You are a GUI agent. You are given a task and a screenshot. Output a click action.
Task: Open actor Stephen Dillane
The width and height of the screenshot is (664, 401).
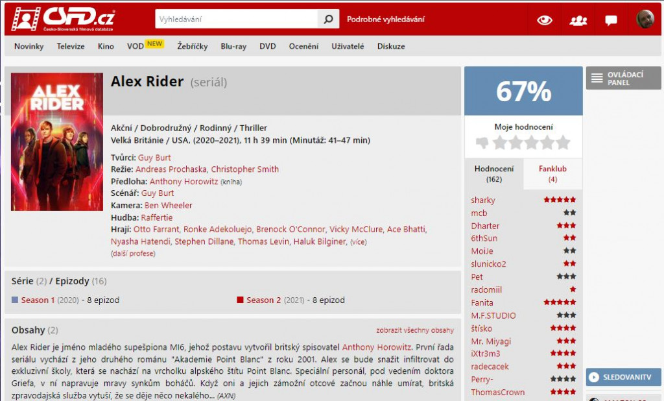point(204,241)
